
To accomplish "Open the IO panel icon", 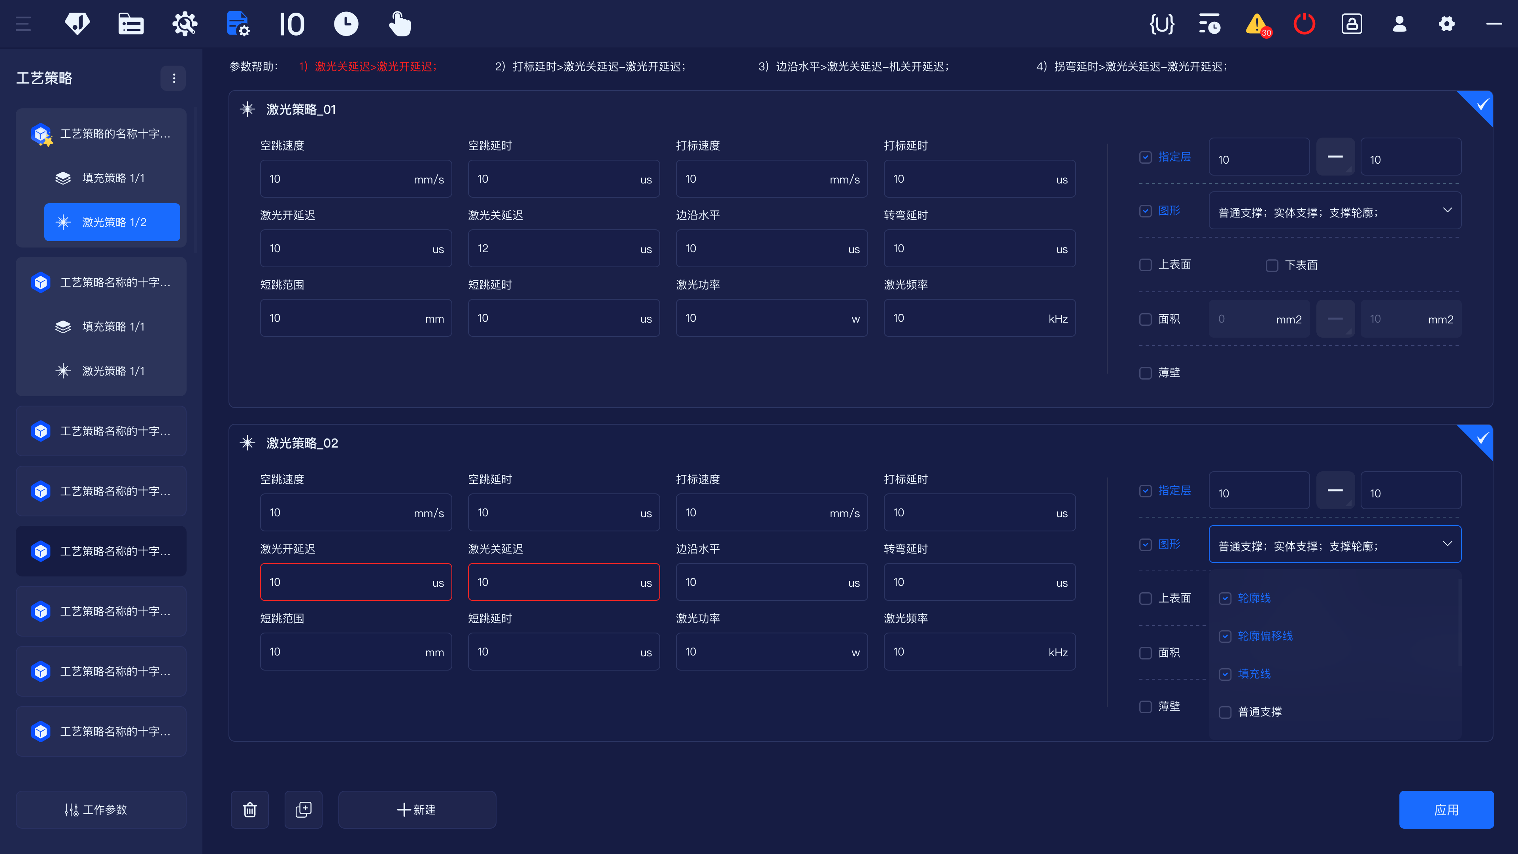I will point(292,24).
